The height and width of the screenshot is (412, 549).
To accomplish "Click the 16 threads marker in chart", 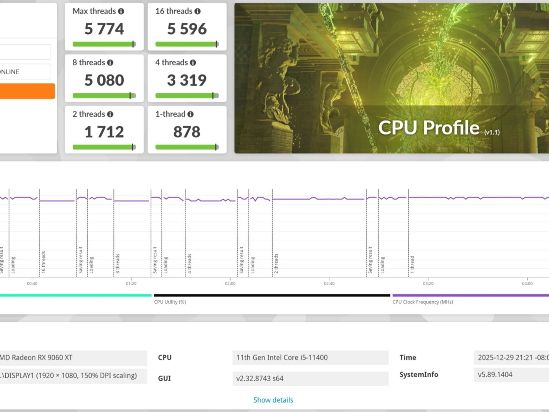I will pyautogui.click(x=43, y=262).
